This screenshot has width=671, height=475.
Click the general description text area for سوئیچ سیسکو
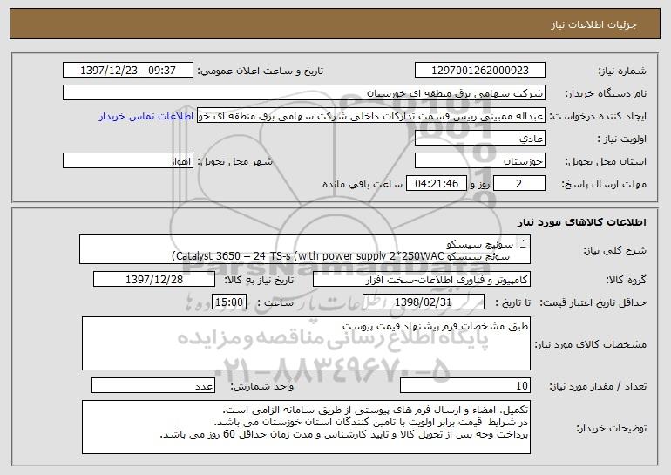pos(305,249)
